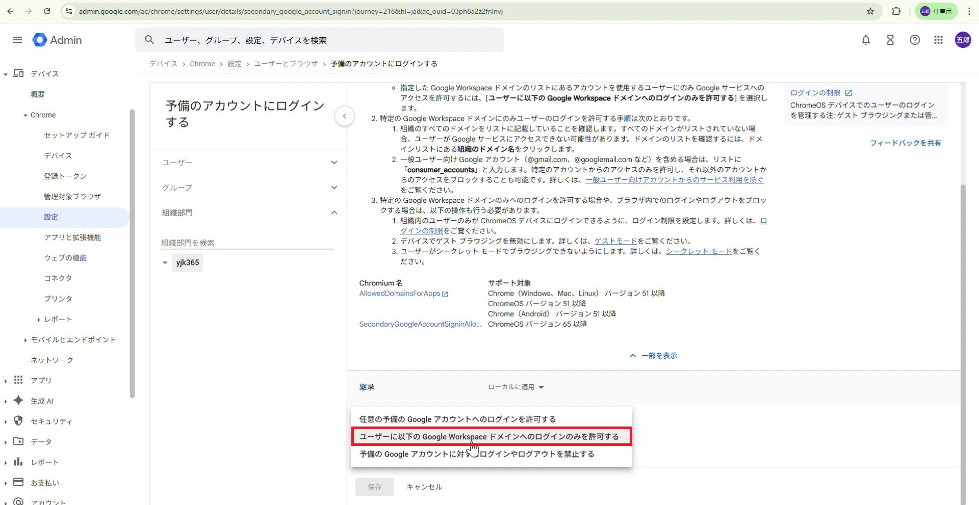Click the 五郎 account avatar
Image resolution: width=979 pixels, height=505 pixels.
point(962,40)
